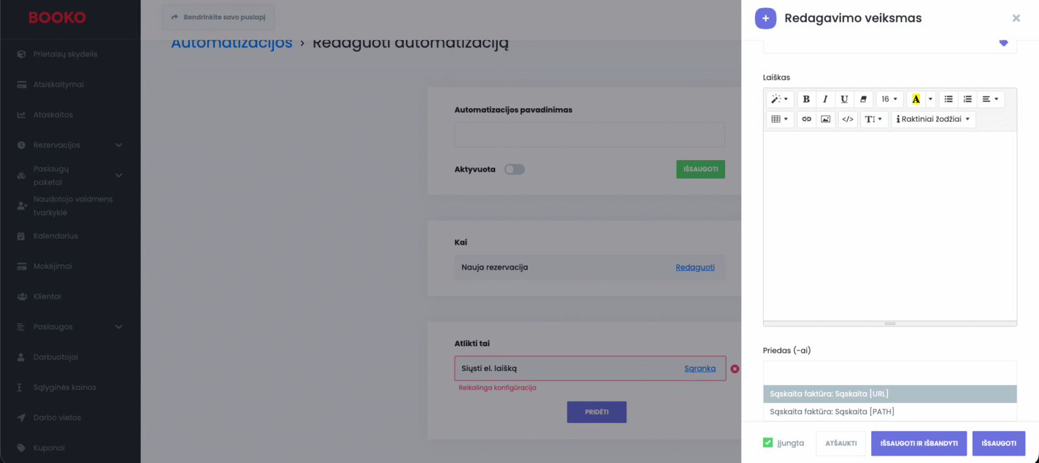
Task: Clear formatting with the eraser icon
Action: tap(863, 99)
